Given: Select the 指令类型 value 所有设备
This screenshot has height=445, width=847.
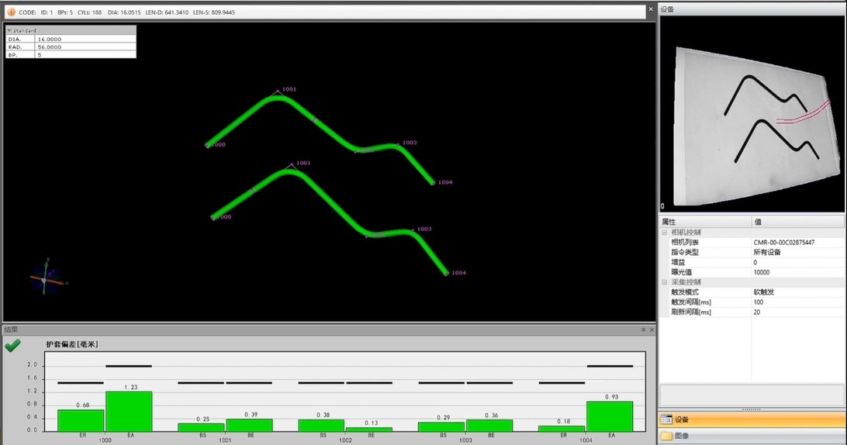Looking at the screenshot, I should pos(767,253).
